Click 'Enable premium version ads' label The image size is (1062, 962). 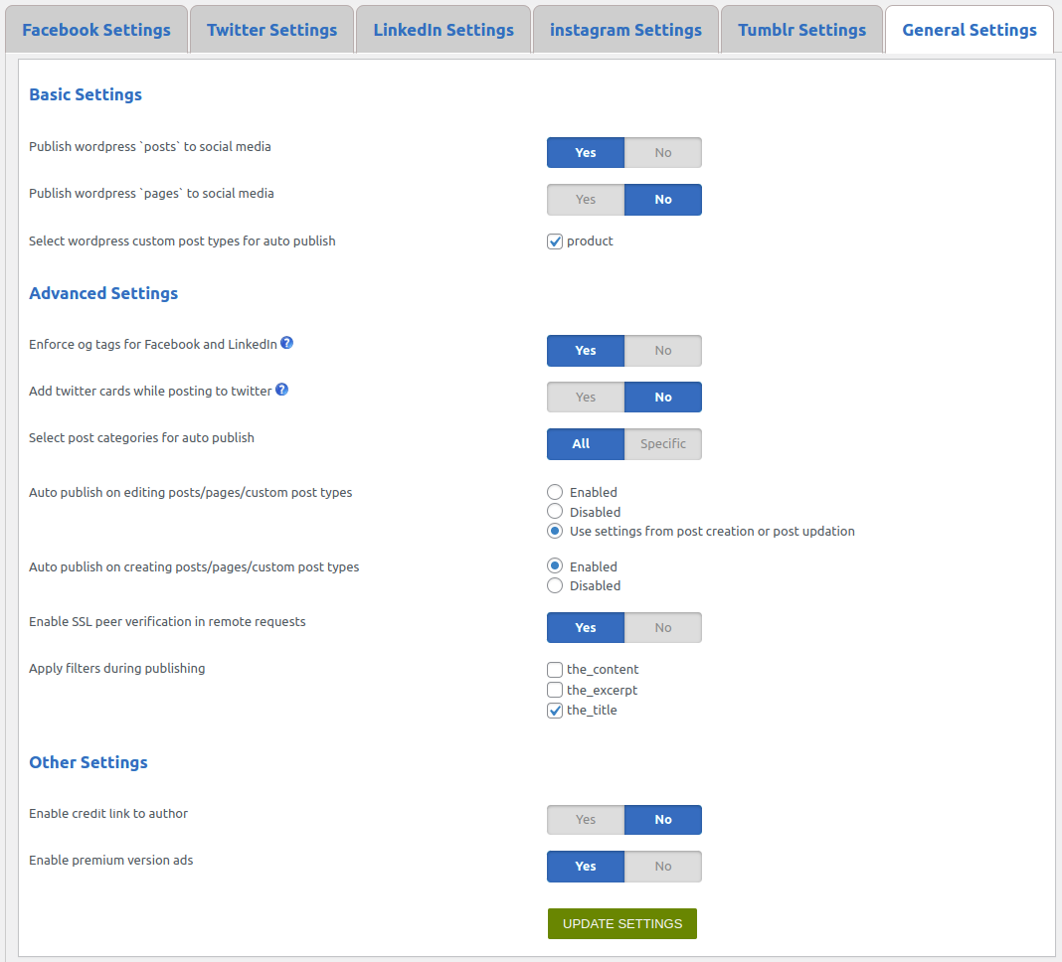111,860
